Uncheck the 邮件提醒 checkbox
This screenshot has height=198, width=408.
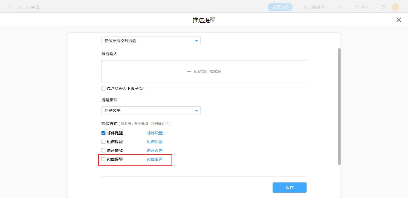103,133
